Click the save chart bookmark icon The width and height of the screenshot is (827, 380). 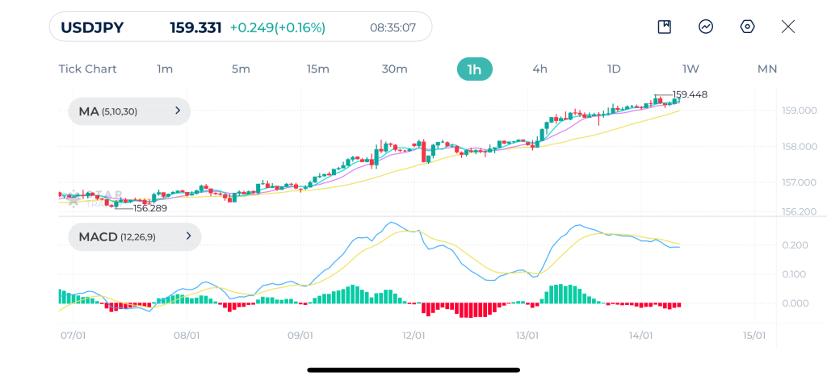click(664, 27)
